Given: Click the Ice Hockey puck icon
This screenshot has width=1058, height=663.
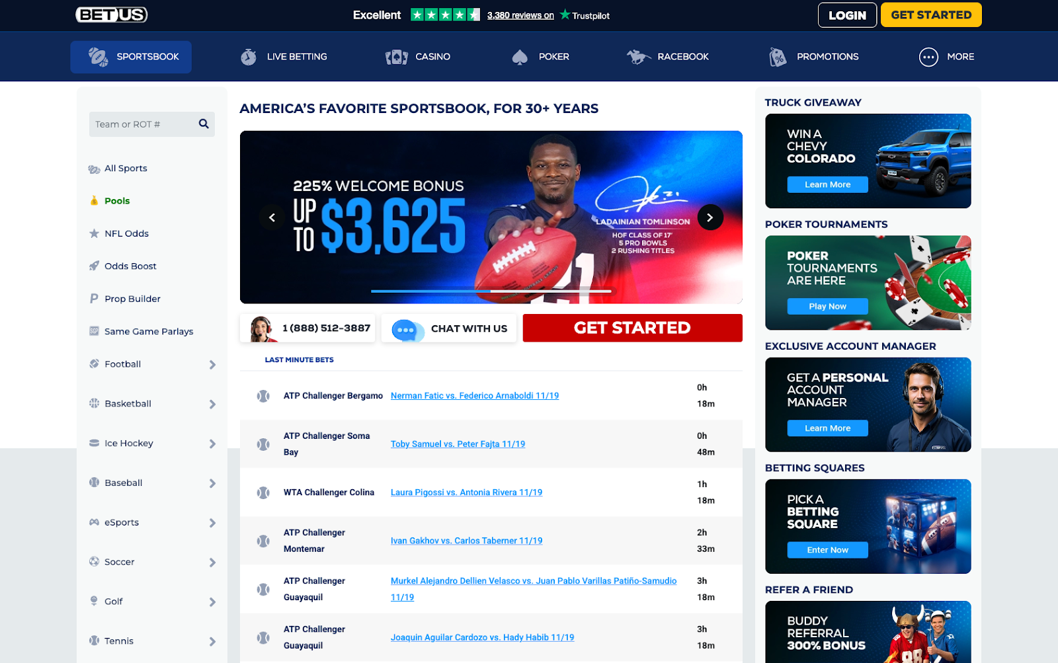Looking at the screenshot, I should [x=94, y=443].
